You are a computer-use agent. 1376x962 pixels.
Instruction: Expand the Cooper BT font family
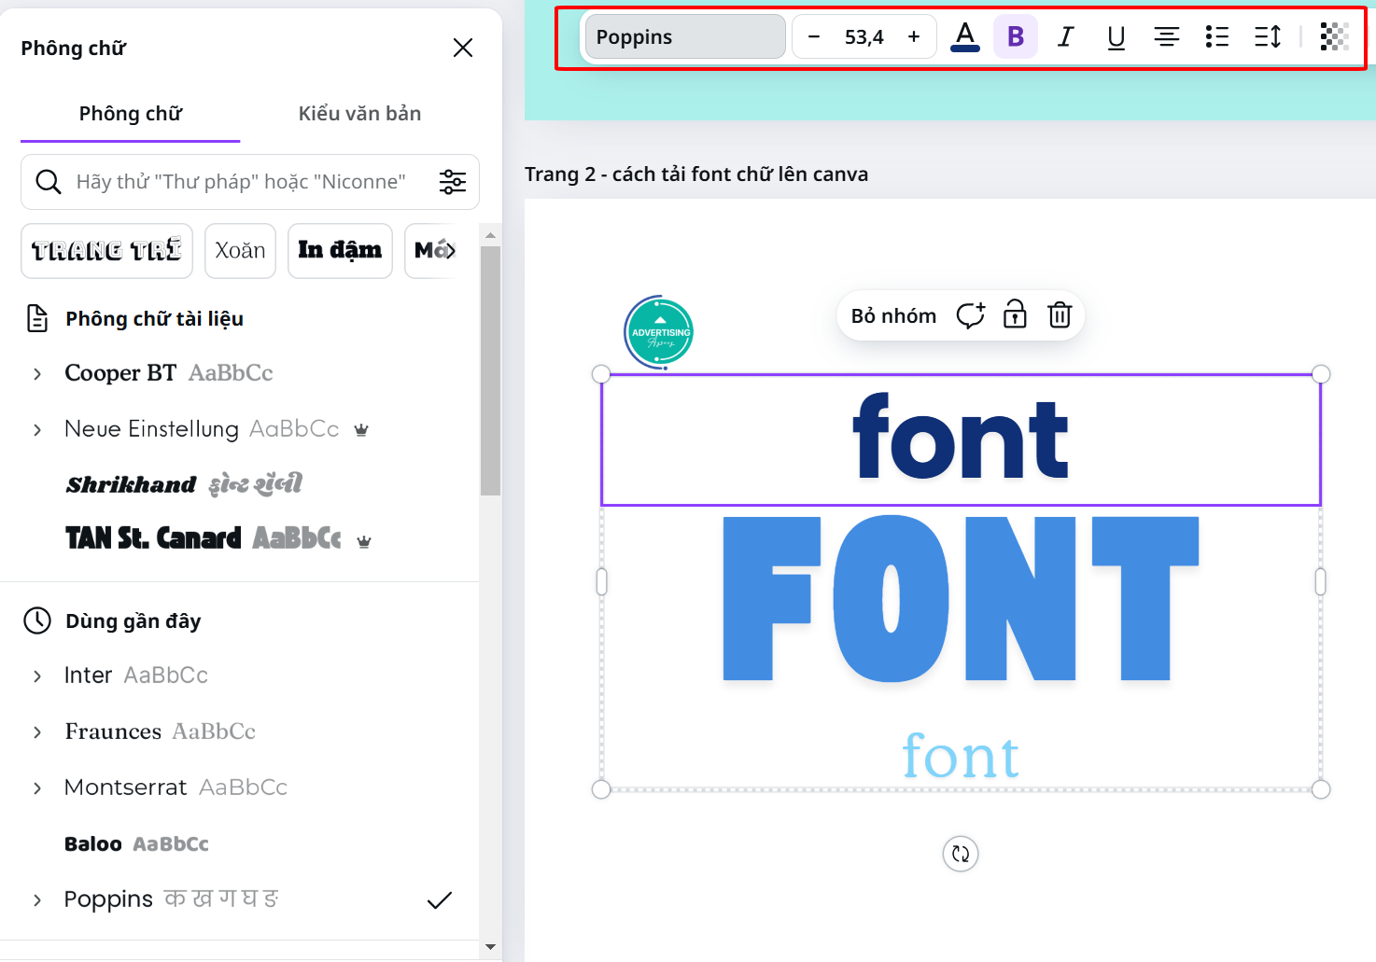36,373
